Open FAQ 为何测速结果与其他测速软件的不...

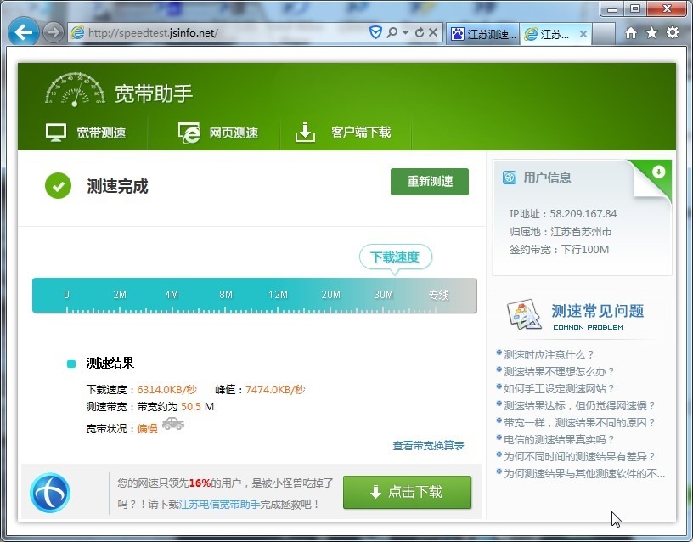point(583,473)
